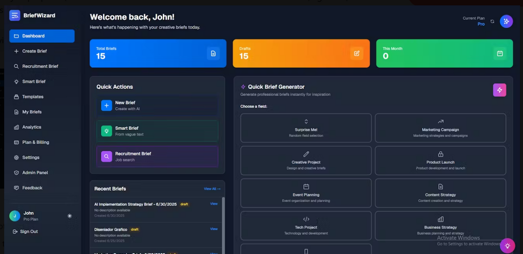Click the sparkle button beside Current Plan
The width and height of the screenshot is (523, 254).
tap(506, 21)
